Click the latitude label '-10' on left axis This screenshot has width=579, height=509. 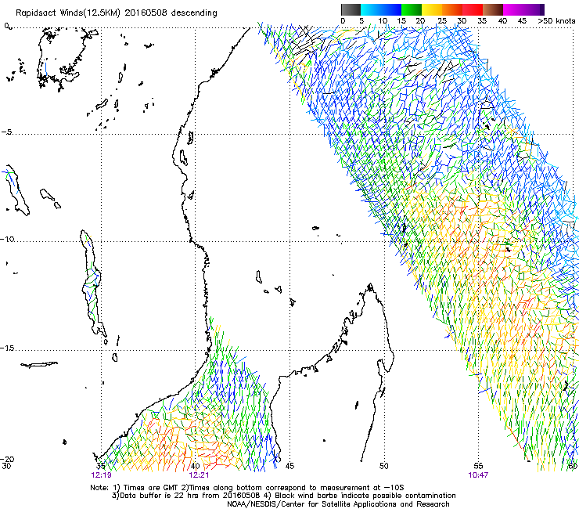[x=7, y=239]
